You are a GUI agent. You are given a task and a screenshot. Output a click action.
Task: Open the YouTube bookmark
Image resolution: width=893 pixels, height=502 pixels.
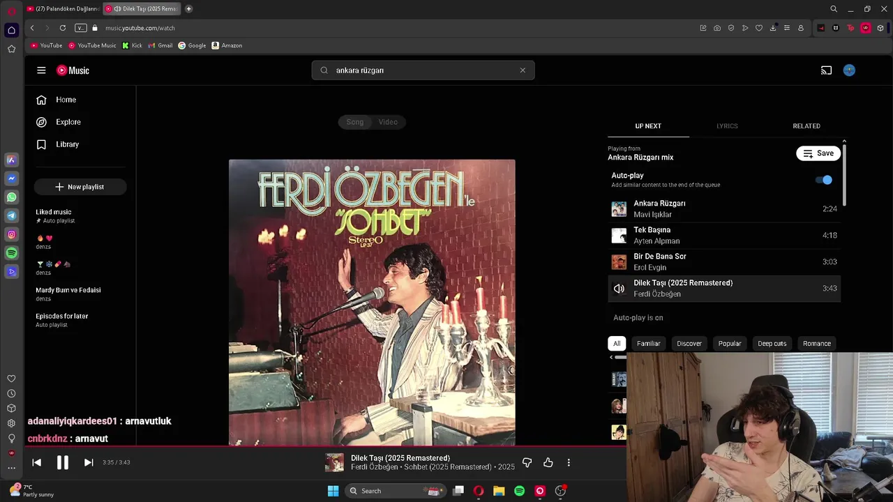coord(47,45)
